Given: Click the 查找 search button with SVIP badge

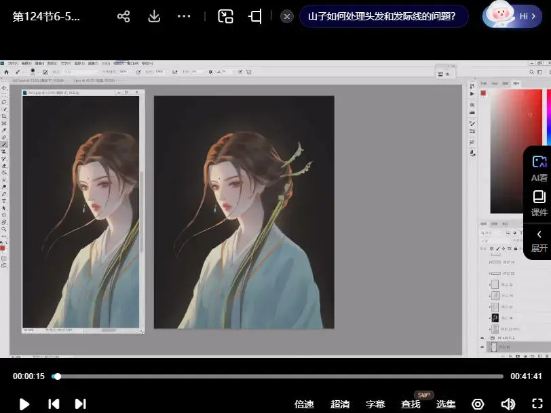Looking at the screenshot, I should [x=410, y=404].
